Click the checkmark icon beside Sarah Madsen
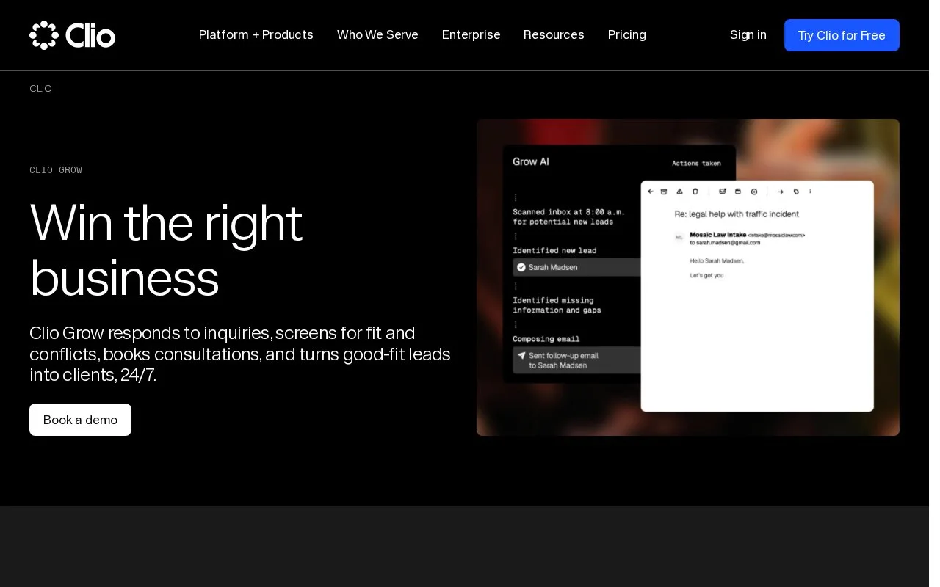The image size is (940, 587). pyautogui.click(x=521, y=267)
